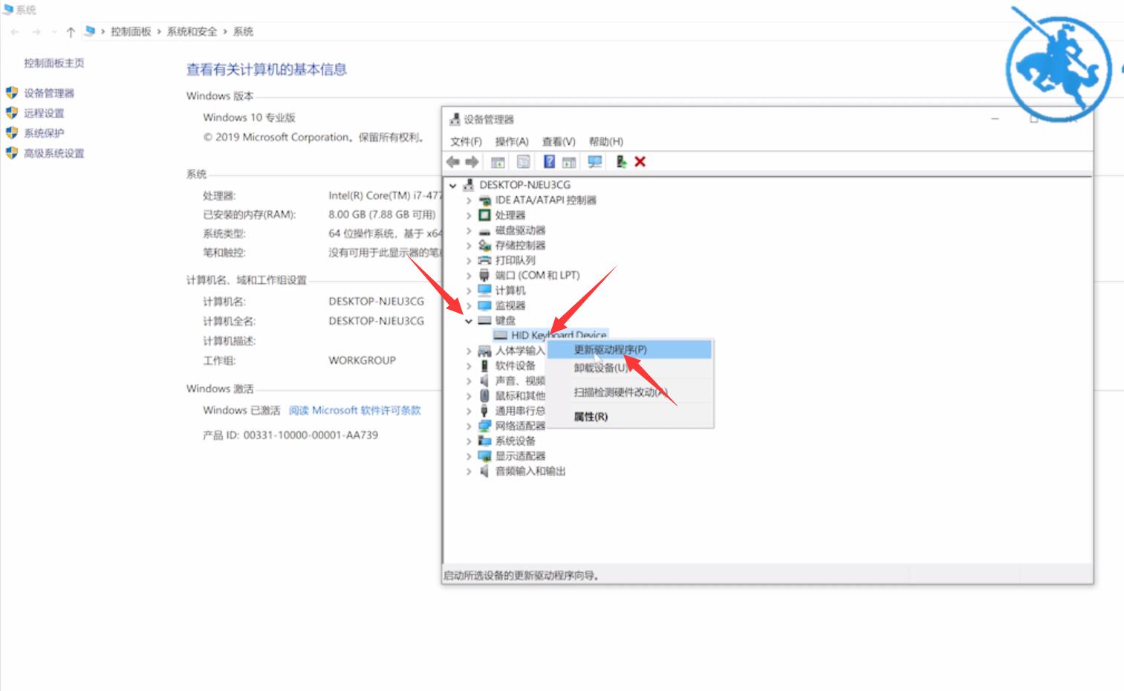
Task: Open 高级系统设置 link in System sidebar
Action: tap(54, 154)
